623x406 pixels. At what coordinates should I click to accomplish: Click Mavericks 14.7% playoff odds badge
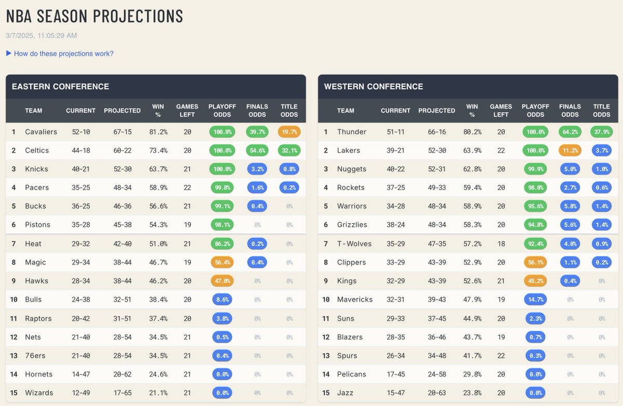pos(535,300)
